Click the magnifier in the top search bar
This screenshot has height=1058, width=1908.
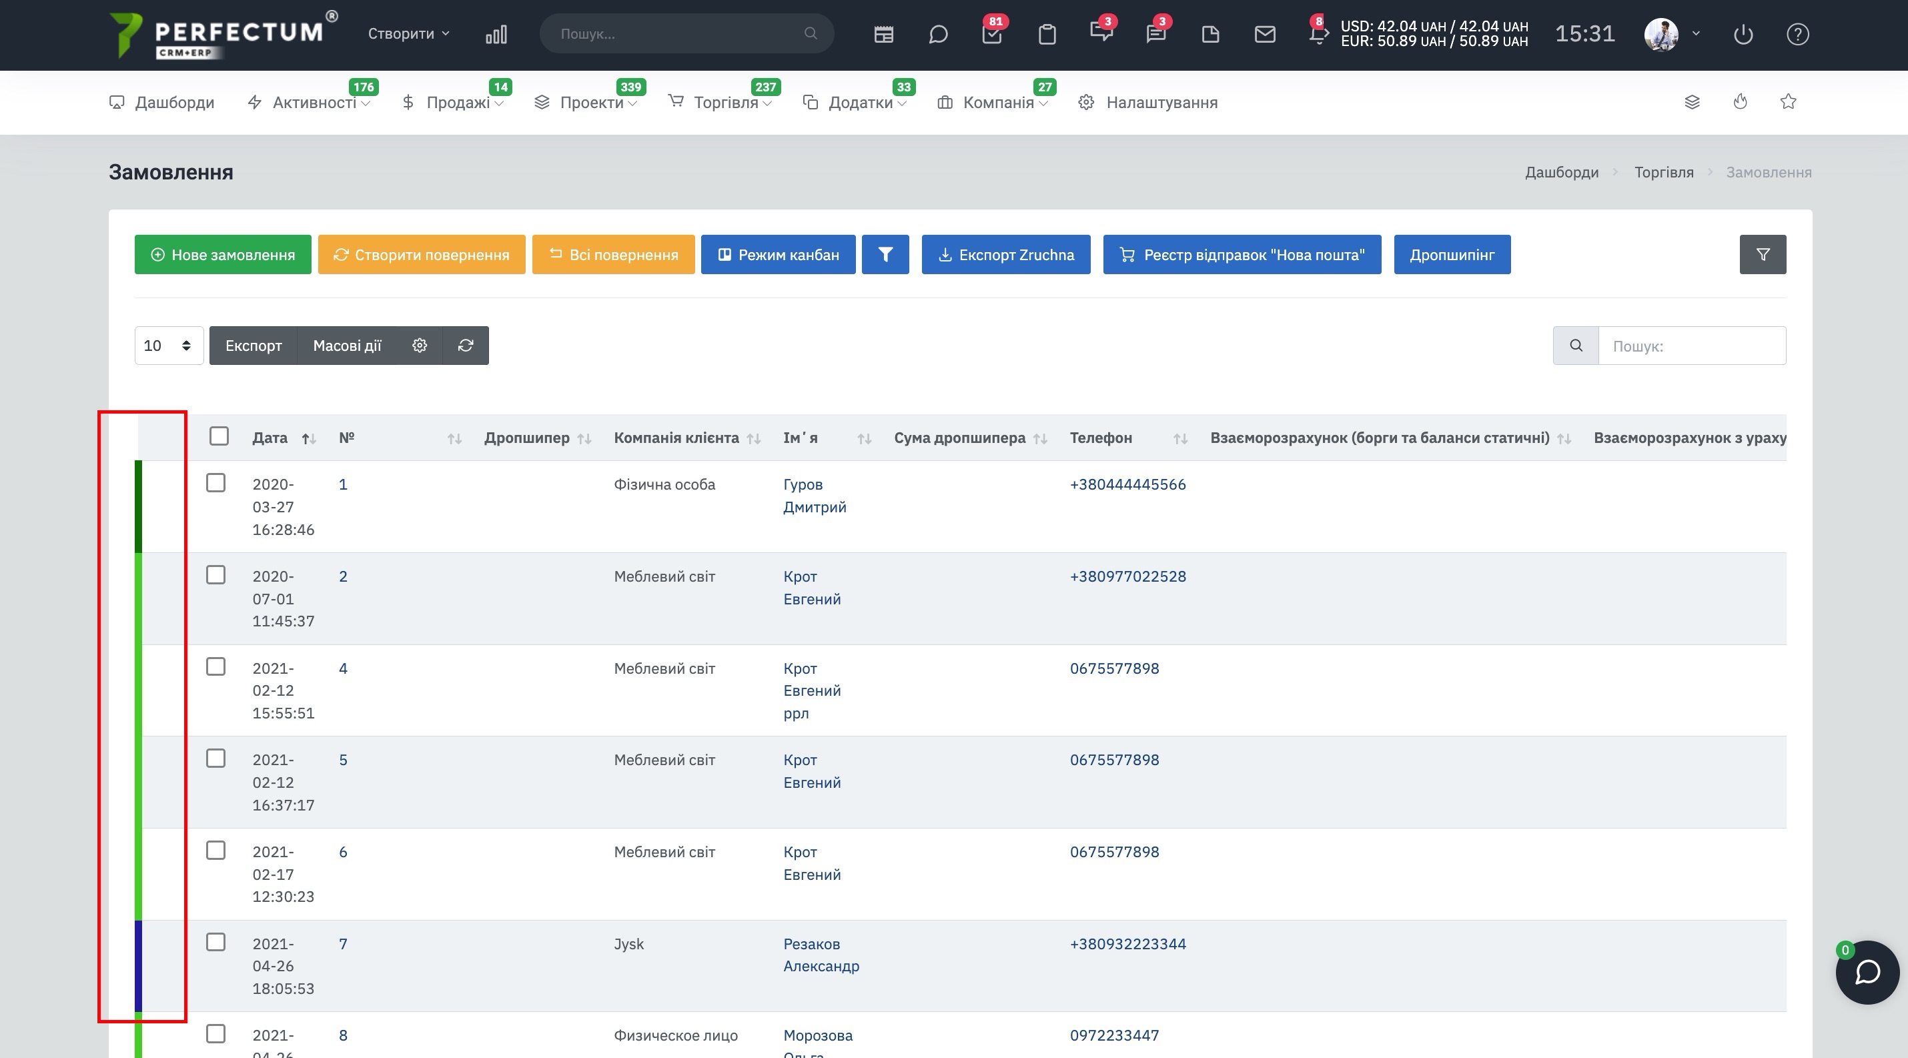click(811, 33)
